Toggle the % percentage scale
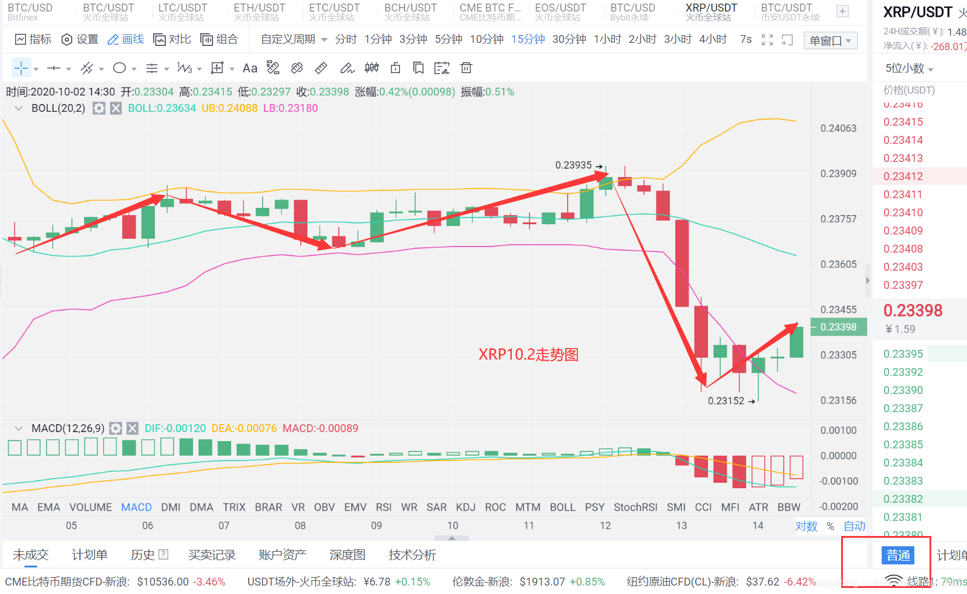The height and width of the screenshot is (594, 967). pos(830,526)
